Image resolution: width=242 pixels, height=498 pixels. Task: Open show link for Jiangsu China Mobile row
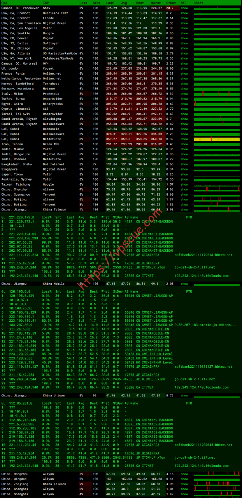(184, 284)
